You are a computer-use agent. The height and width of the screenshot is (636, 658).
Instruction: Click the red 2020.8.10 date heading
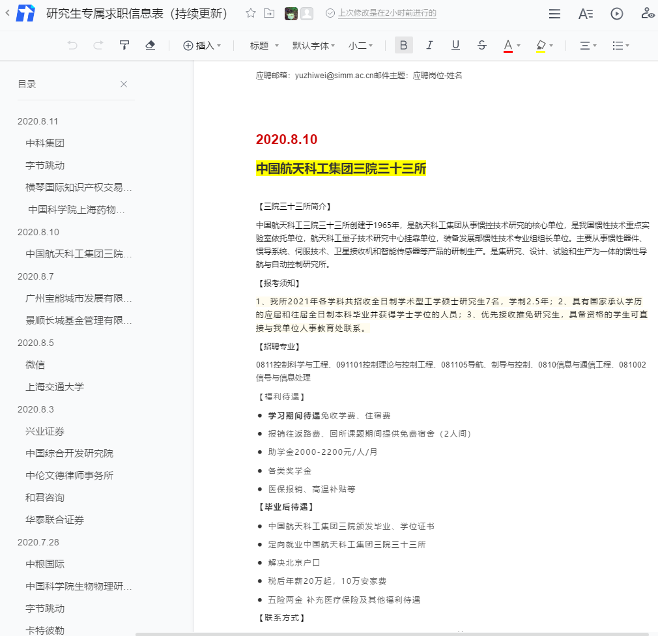click(x=287, y=139)
